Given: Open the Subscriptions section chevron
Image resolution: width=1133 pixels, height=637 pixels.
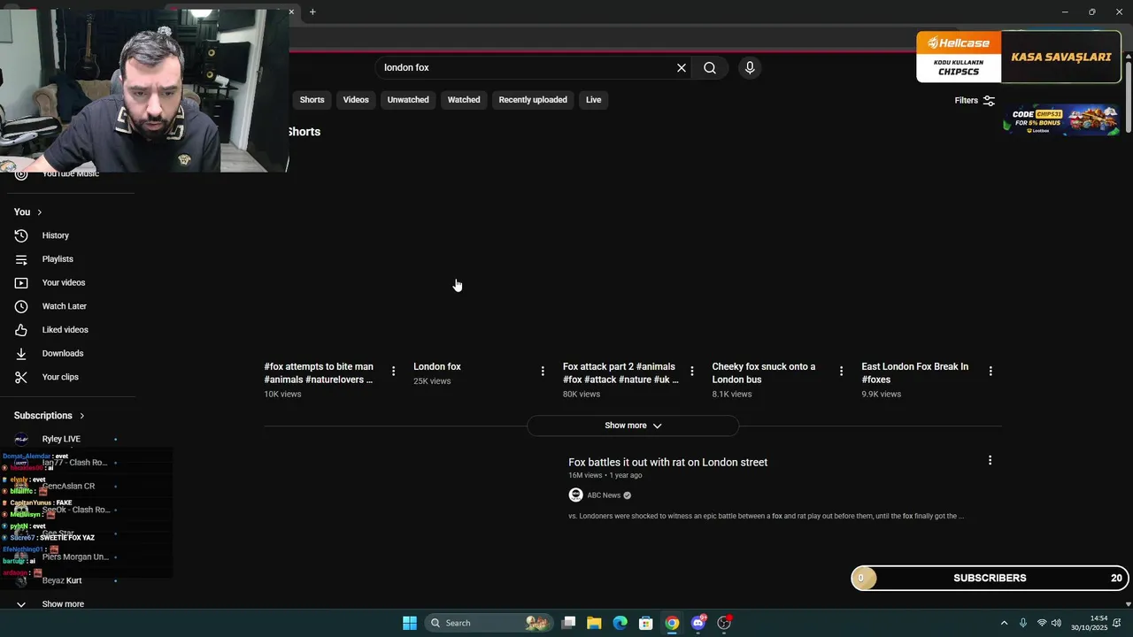Looking at the screenshot, I should [x=81, y=416].
